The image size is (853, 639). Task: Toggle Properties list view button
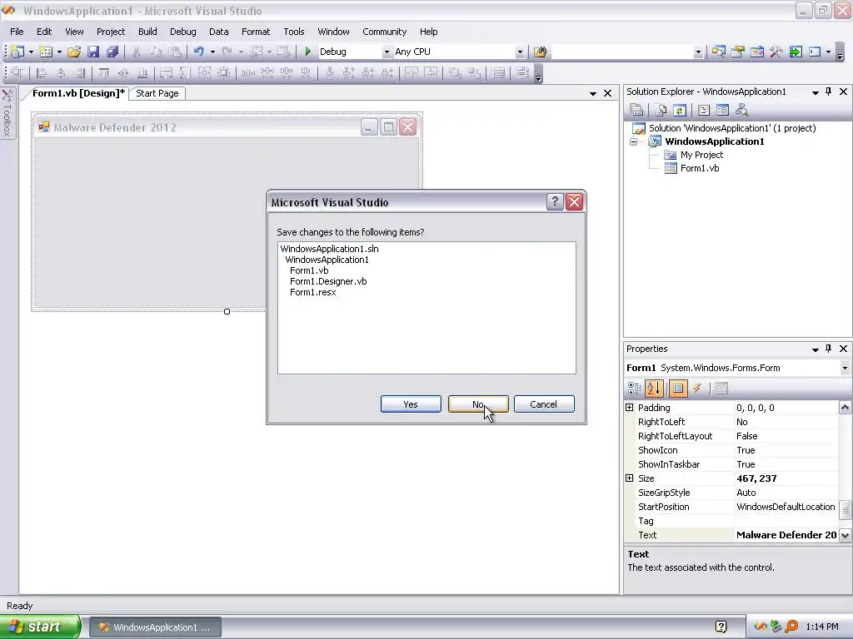pos(678,388)
